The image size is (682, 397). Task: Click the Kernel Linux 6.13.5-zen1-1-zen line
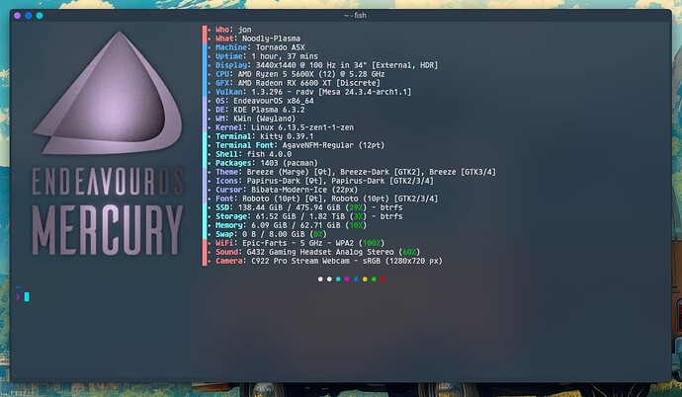click(x=285, y=127)
